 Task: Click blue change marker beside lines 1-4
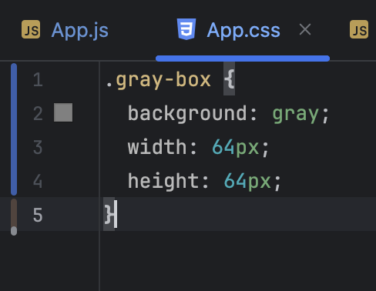coord(14,129)
